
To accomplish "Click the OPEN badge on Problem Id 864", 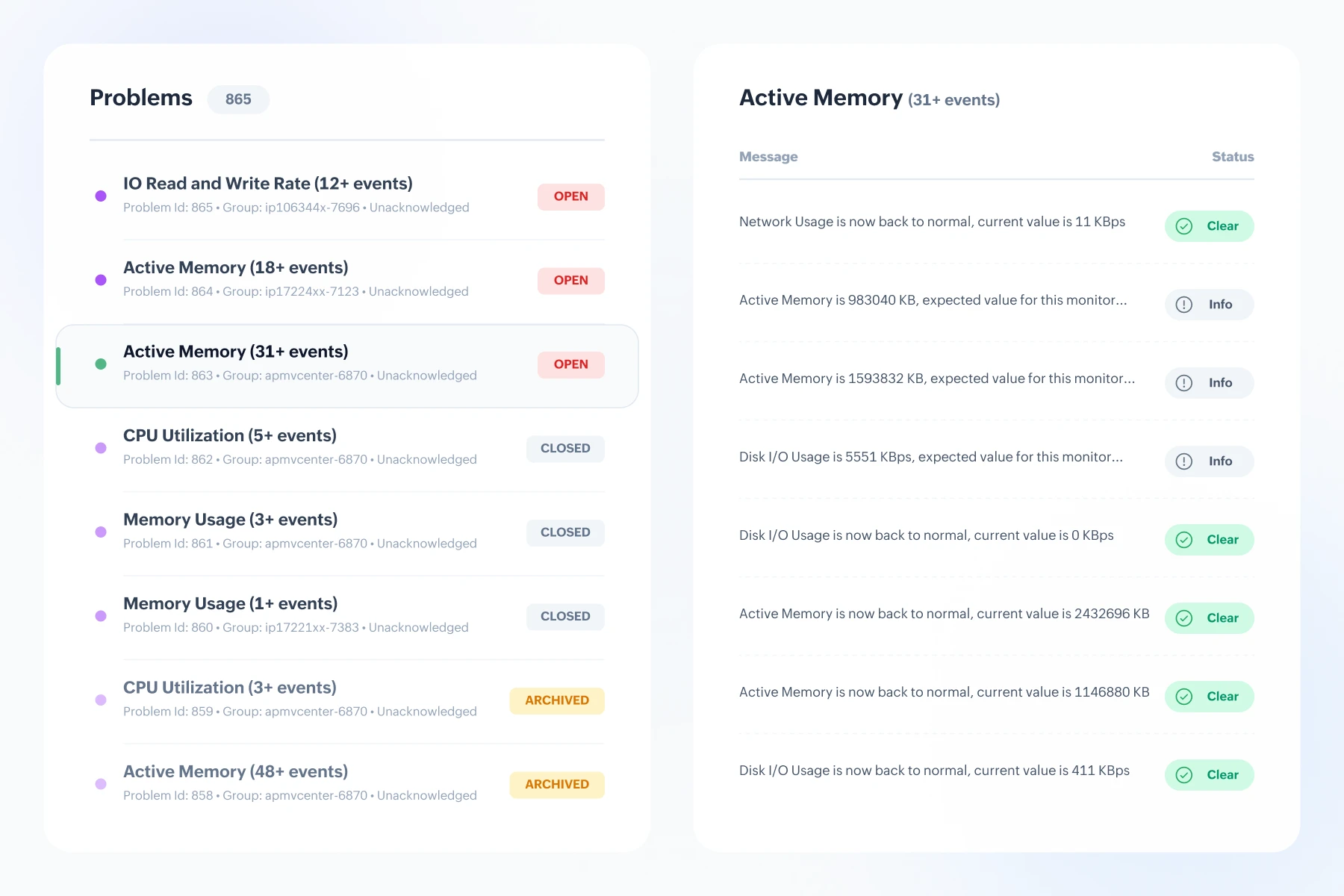I will pyautogui.click(x=571, y=281).
